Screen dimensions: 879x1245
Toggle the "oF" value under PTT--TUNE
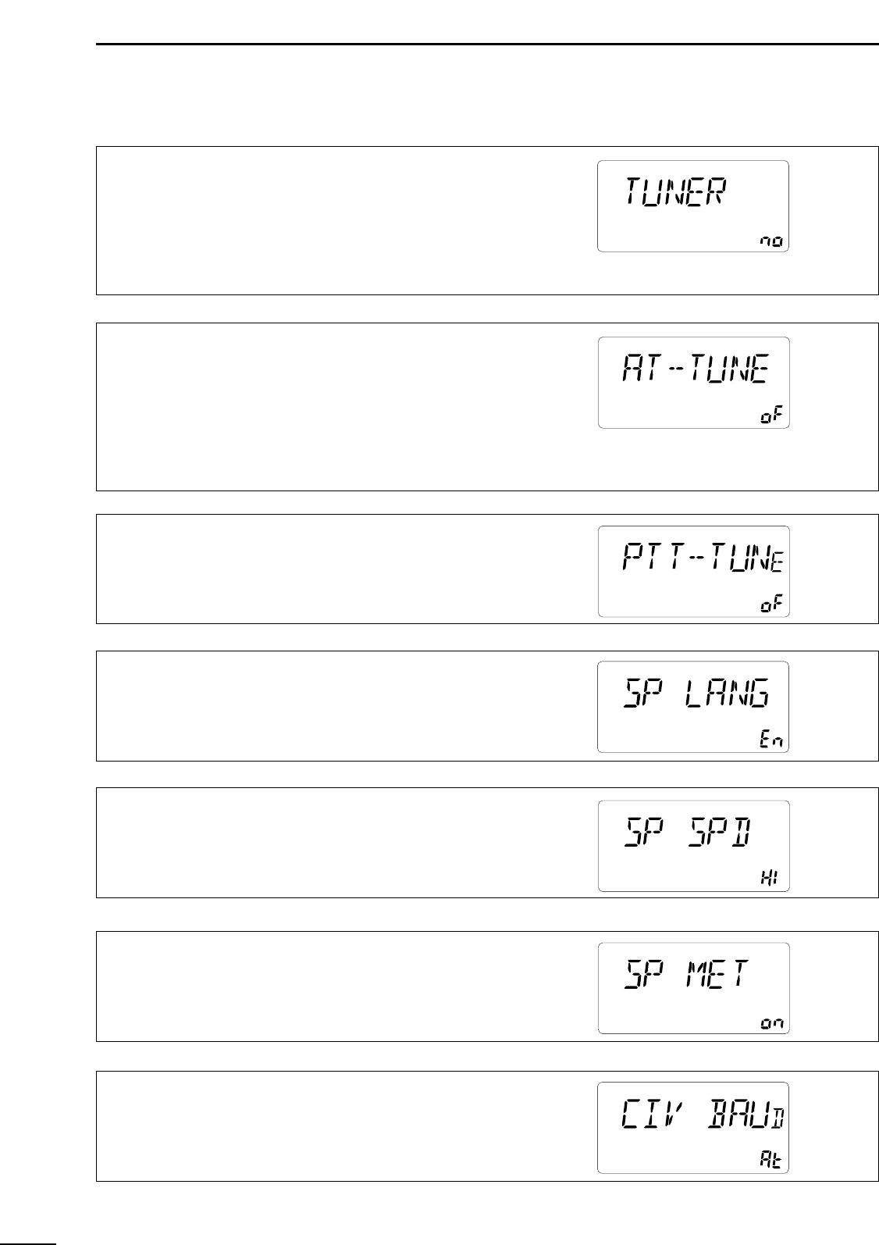(x=772, y=606)
